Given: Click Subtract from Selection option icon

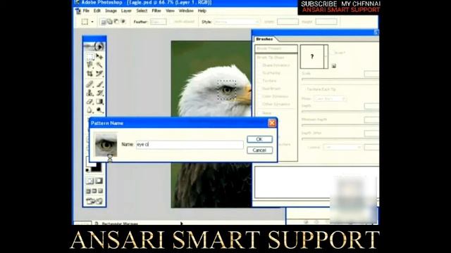Looking at the screenshot, I should click(x=116, y=22).
